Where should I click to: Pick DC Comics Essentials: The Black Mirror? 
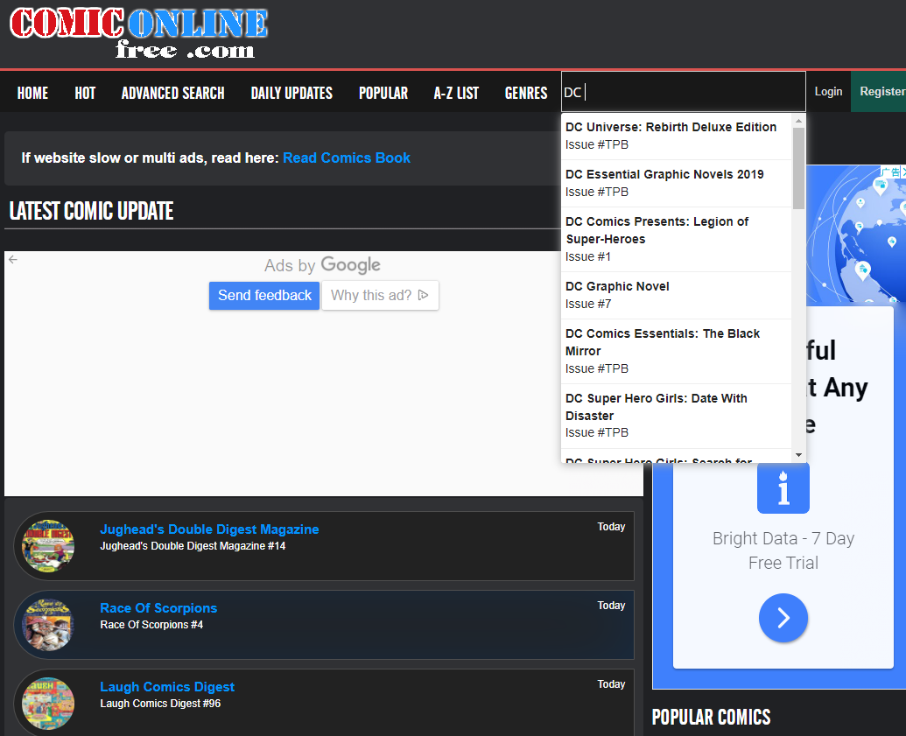coord(663,350)
